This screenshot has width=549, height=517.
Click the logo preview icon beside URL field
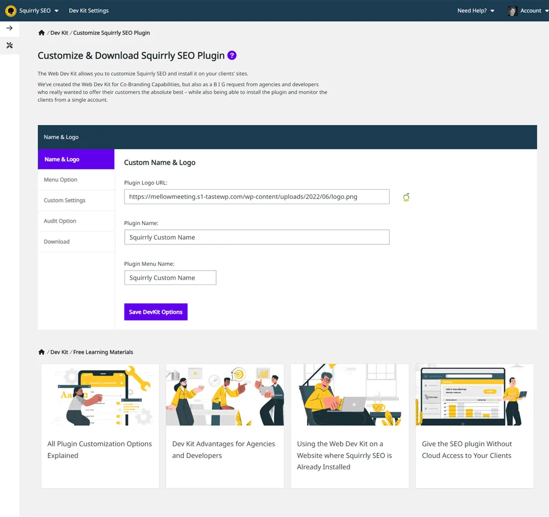click(406, 197)
